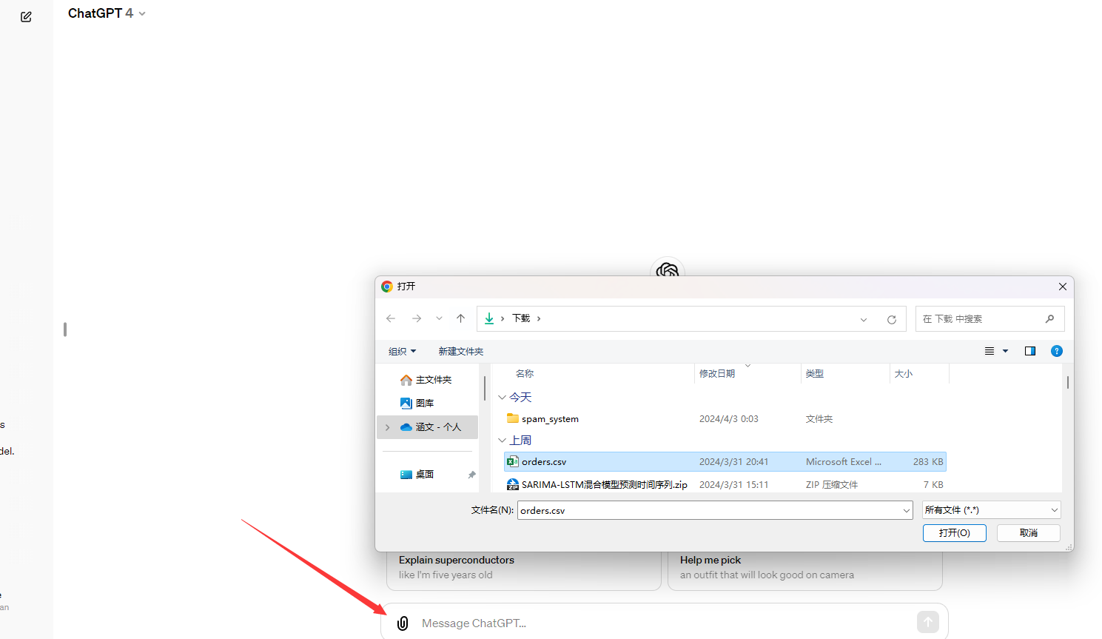Click the 打开(O) button
The height and width of the screenshot is (639, 1102).
955,533
